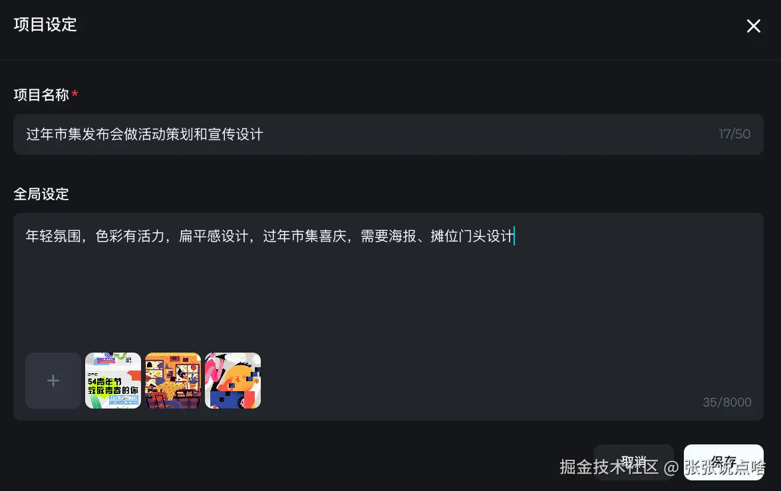Viewport: 781px width, 491px height.
Task: Click the 全局设定 section label
Action: click(41, 194)
